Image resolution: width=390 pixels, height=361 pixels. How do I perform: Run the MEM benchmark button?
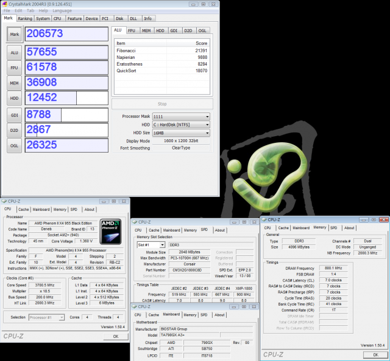tap(15, 83)
